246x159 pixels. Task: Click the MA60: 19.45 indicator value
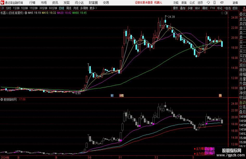(x=79, y=13)
